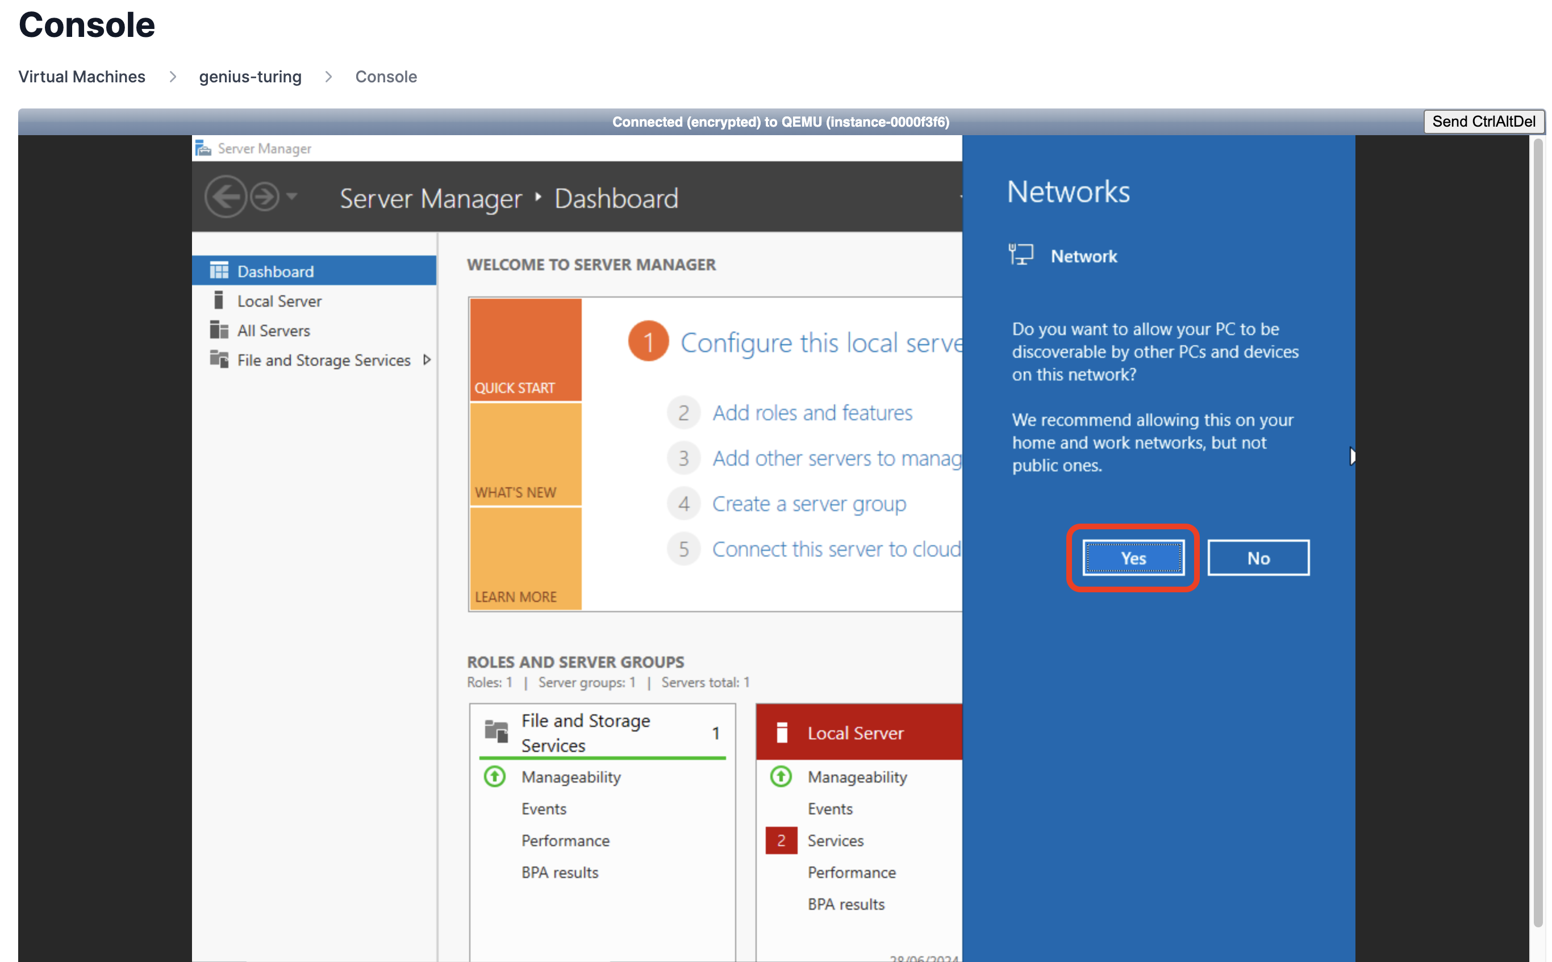Go to Virtual Machines breadcrumb

pyautogui.click(x=81, y=76)
